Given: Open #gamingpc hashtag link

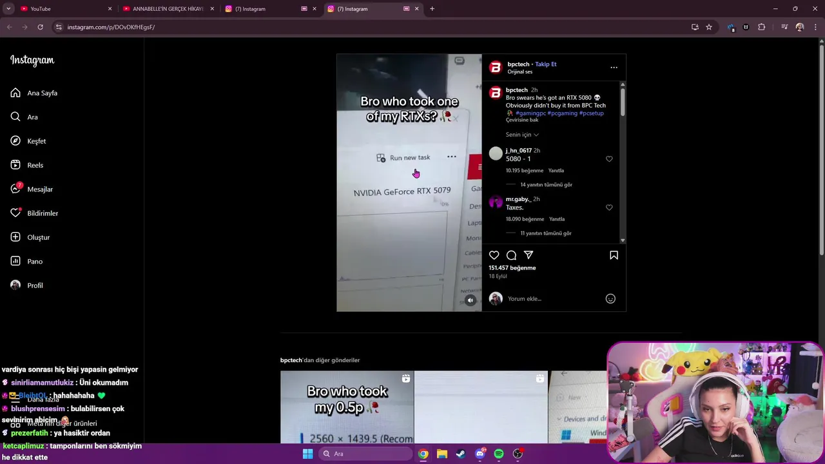Looking at the screenshot, I should tap(530, 113).
